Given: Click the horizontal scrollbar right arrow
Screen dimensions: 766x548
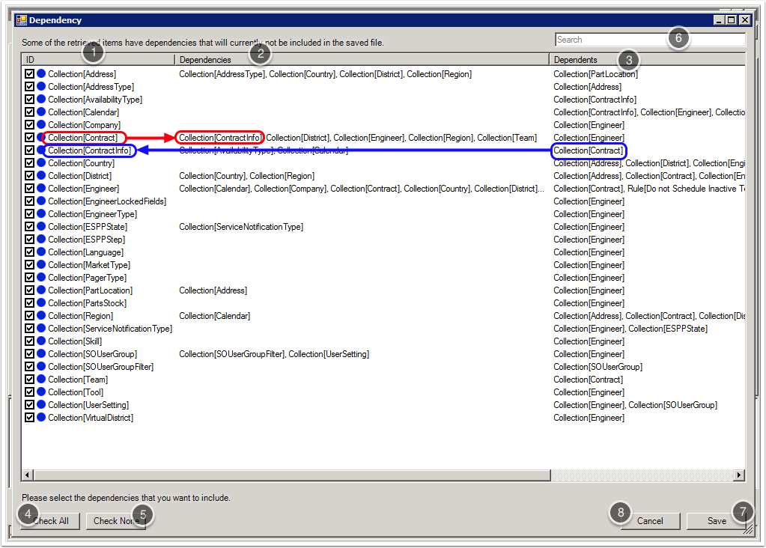Looking at the screenshot, I should pyautogui.click(x=739, y=475).
